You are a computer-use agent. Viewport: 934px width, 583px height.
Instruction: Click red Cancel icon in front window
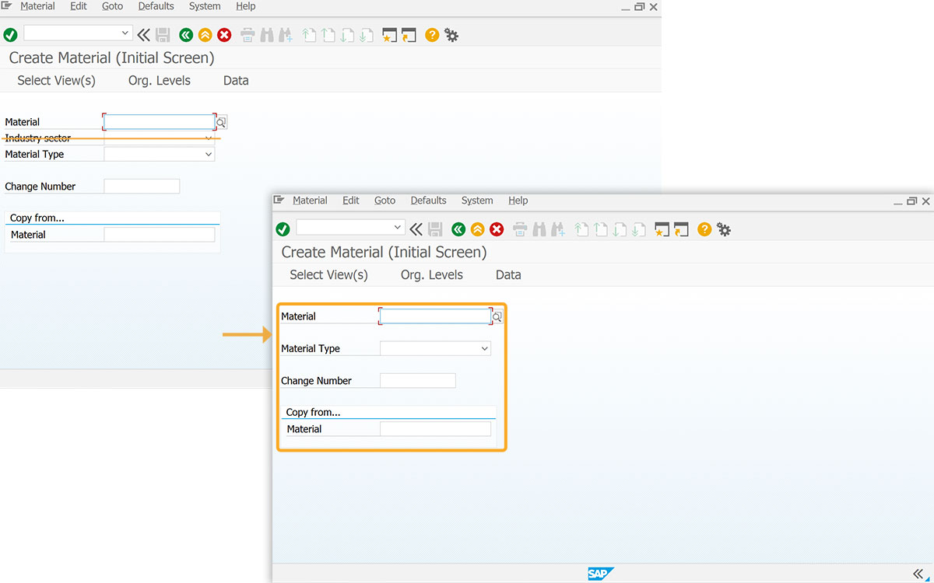(497, 229)
